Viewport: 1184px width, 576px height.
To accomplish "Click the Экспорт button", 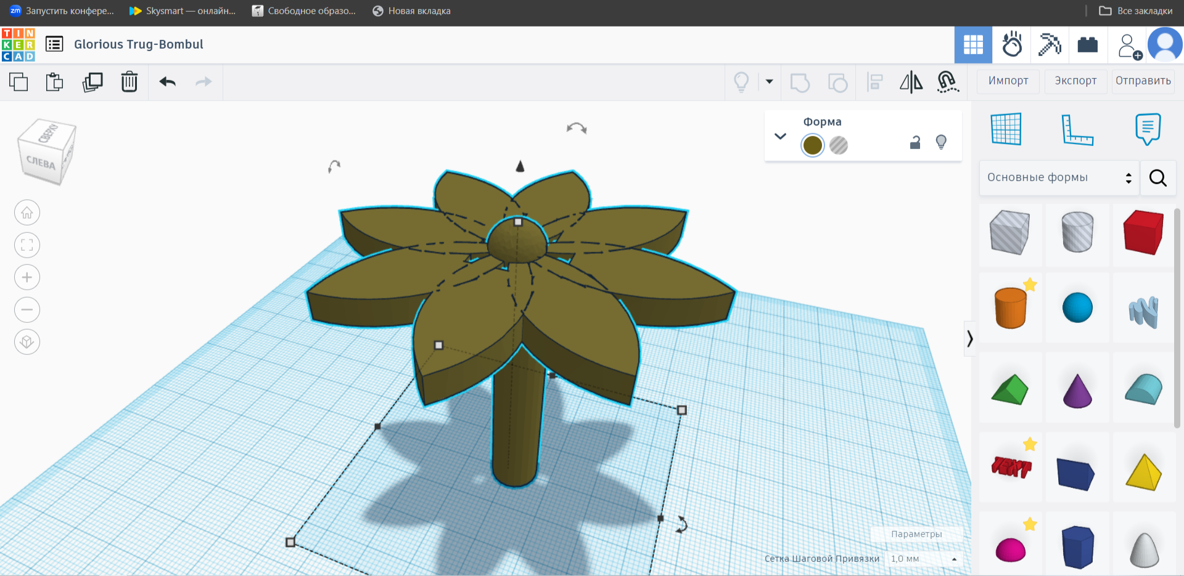I will click(1075, 81).
